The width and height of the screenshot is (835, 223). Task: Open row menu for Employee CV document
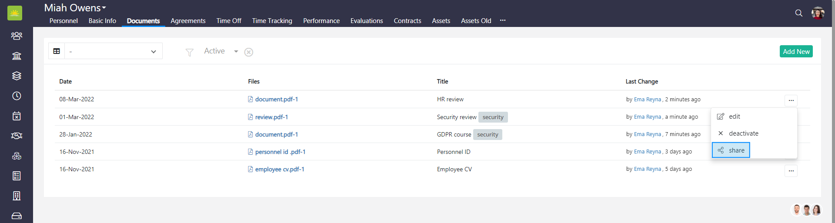tap(791, 171)
